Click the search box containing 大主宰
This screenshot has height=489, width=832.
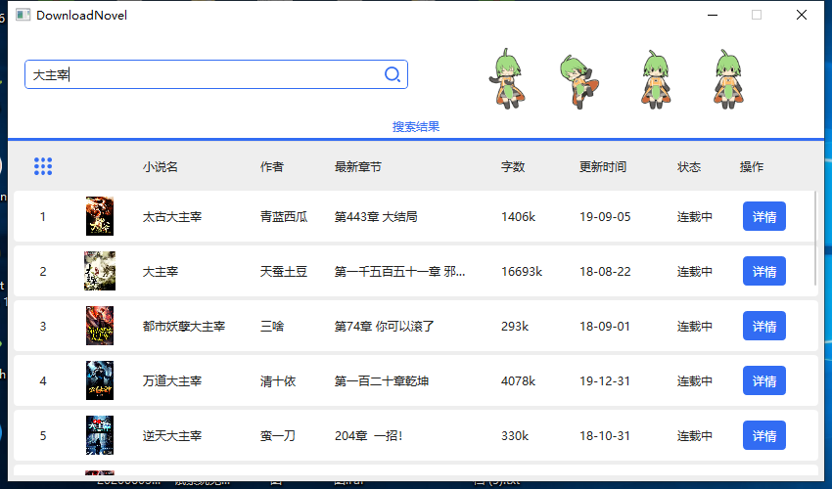[216, 74]
